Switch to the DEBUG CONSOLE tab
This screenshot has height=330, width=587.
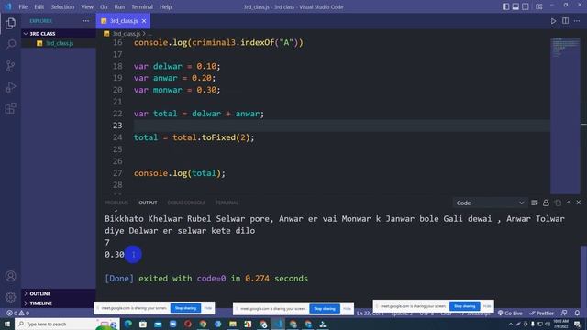(x=186, y=203)
